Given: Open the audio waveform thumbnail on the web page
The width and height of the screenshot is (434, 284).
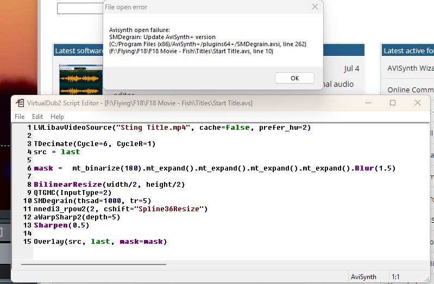Looking at the screenshot, I should pyautogui.click(x=81, y=80).
